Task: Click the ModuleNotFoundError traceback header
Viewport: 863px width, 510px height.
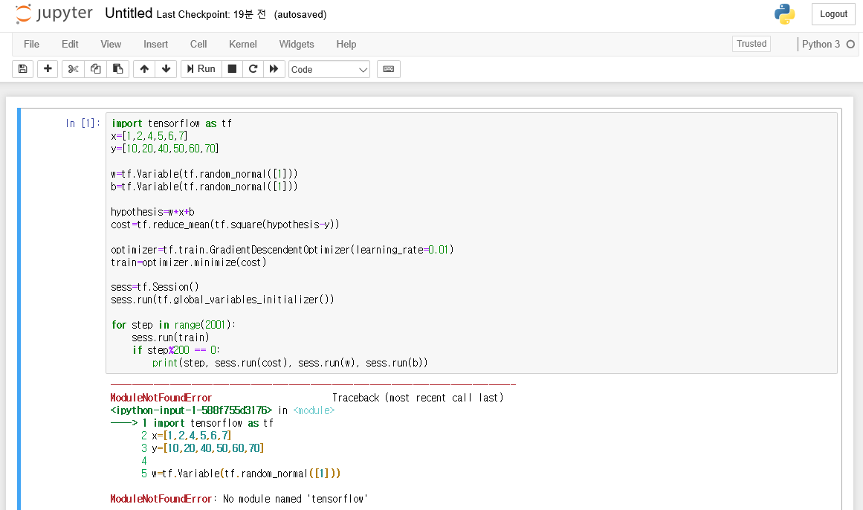Action: point(161,398)
